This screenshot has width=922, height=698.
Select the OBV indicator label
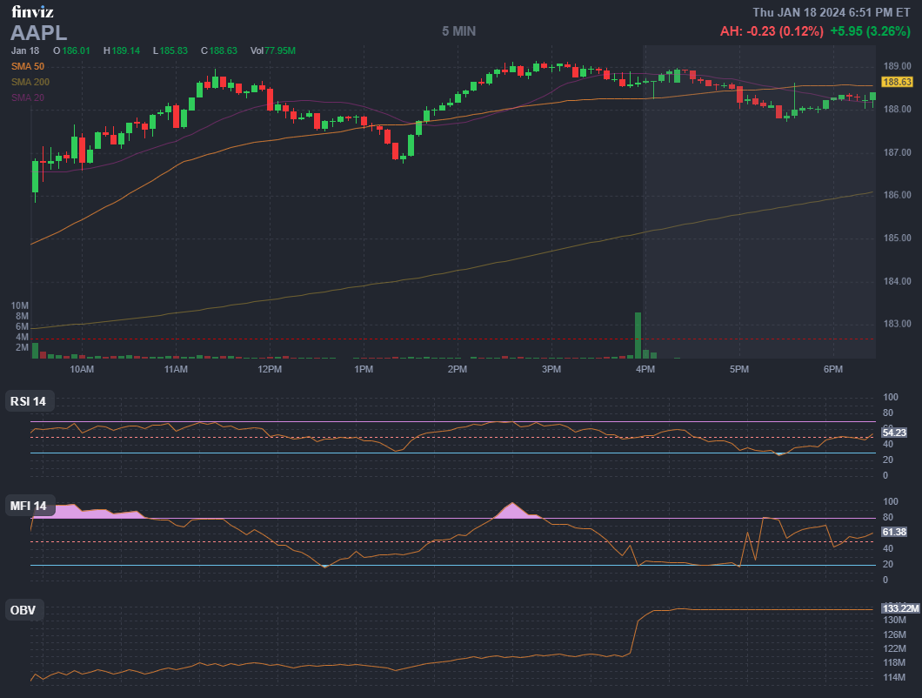coord(23,610)
